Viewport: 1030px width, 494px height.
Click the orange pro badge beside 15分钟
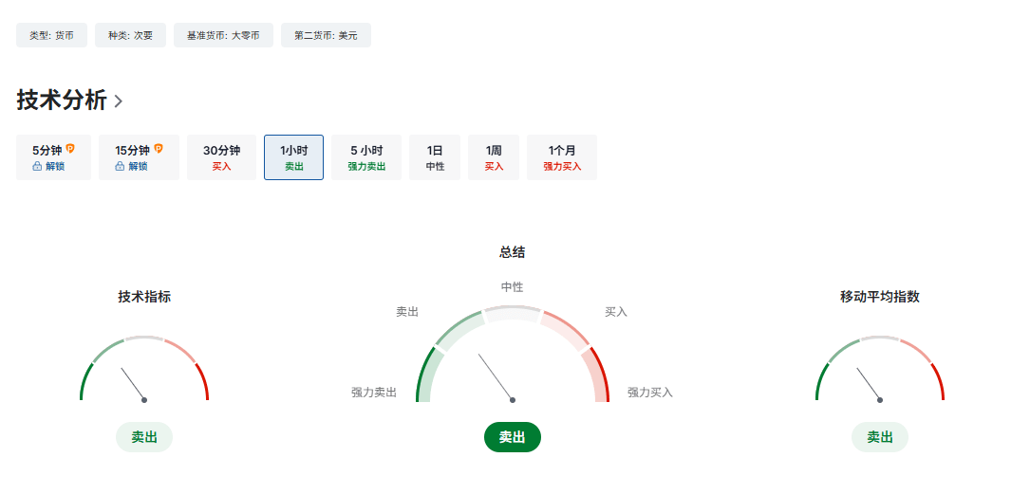(159, 149)
